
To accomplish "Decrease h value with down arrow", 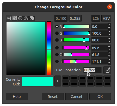I will coord(109,63).
